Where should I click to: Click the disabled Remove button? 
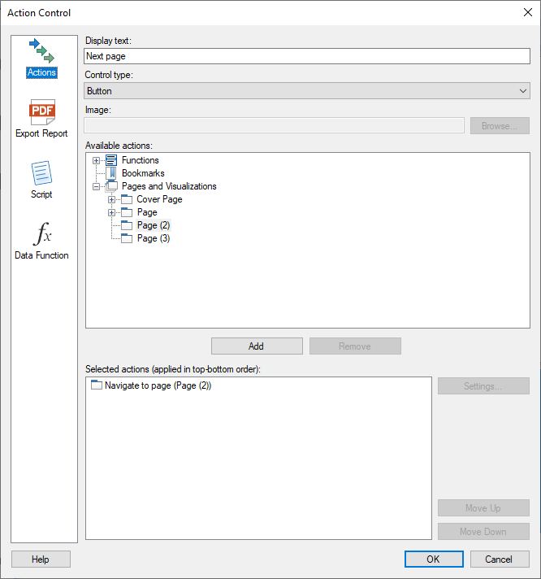355,346
